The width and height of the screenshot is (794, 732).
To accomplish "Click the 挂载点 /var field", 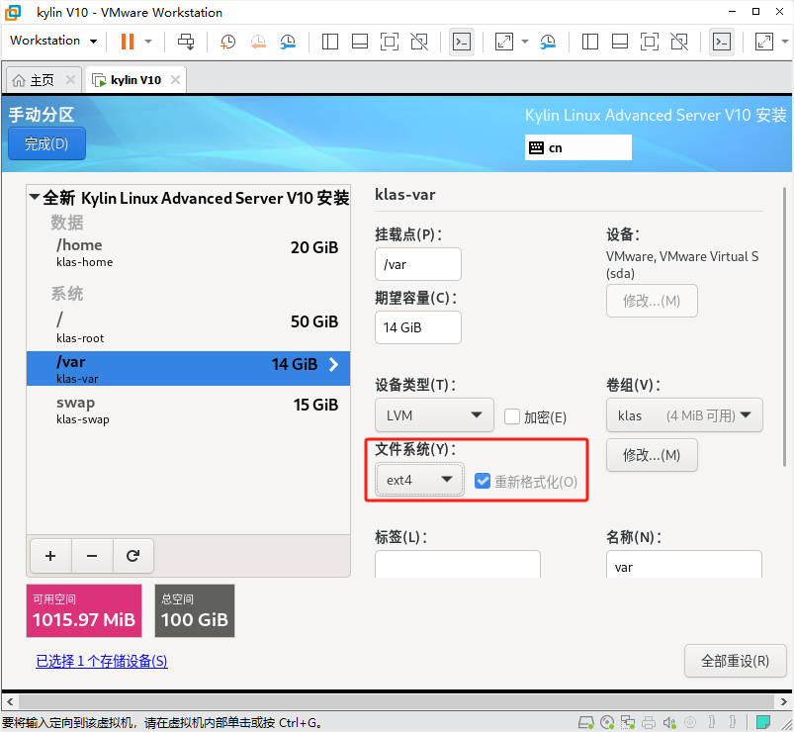I will pos(417,264).
